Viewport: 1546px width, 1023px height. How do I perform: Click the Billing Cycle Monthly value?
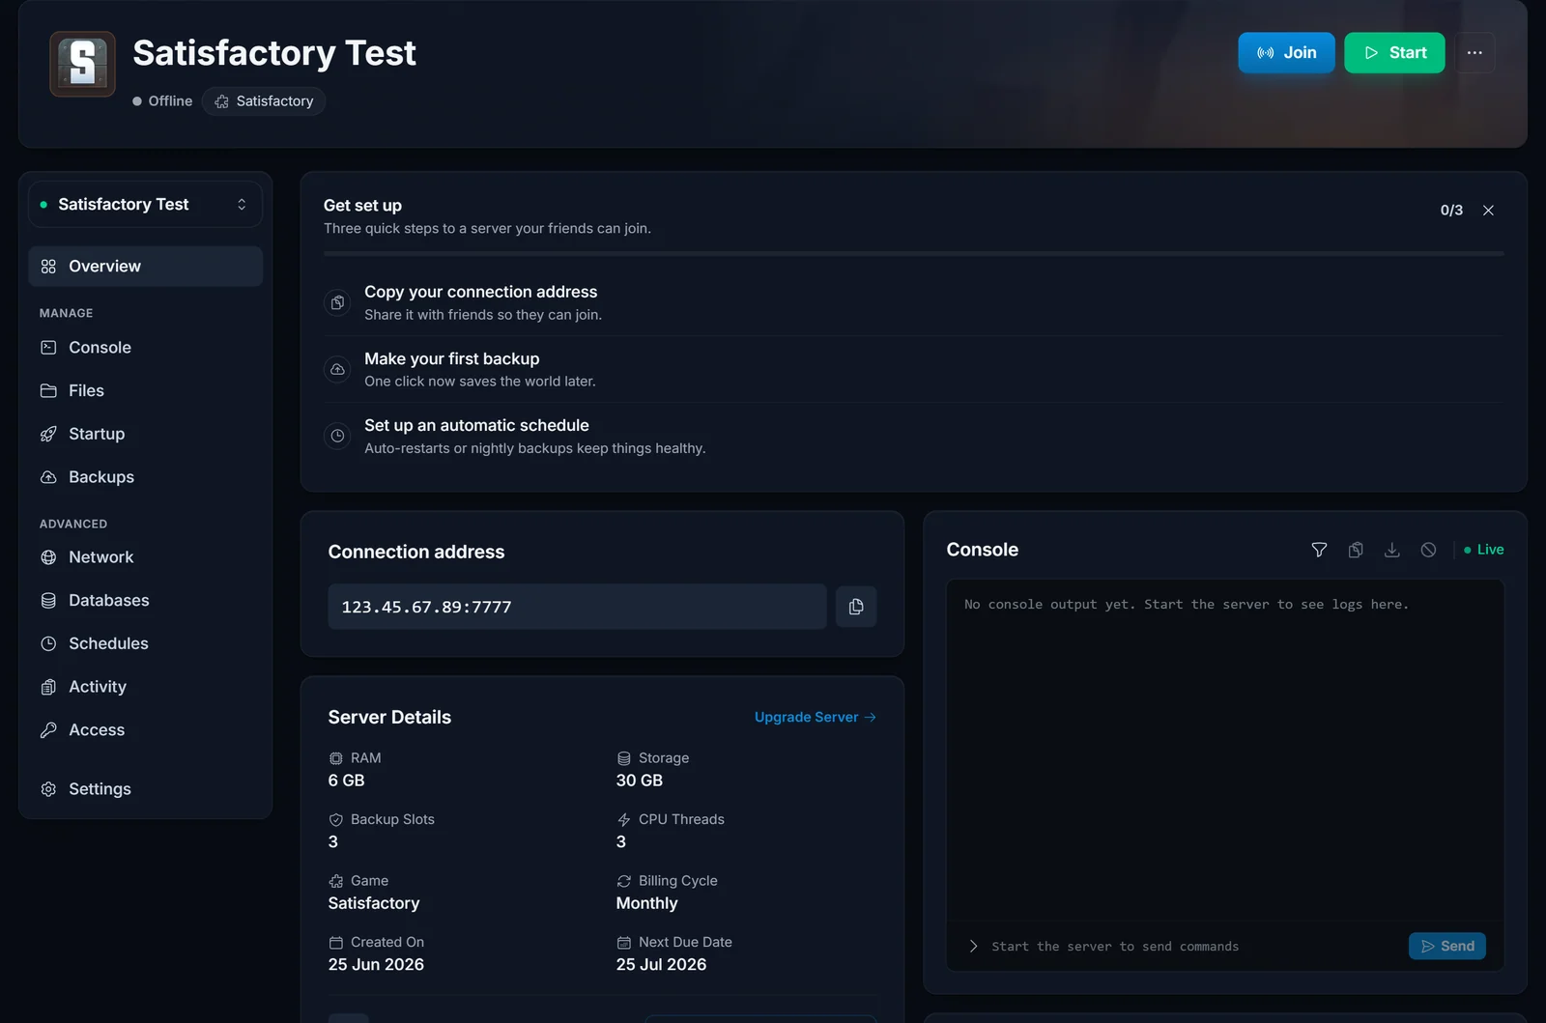pos(646,903)
